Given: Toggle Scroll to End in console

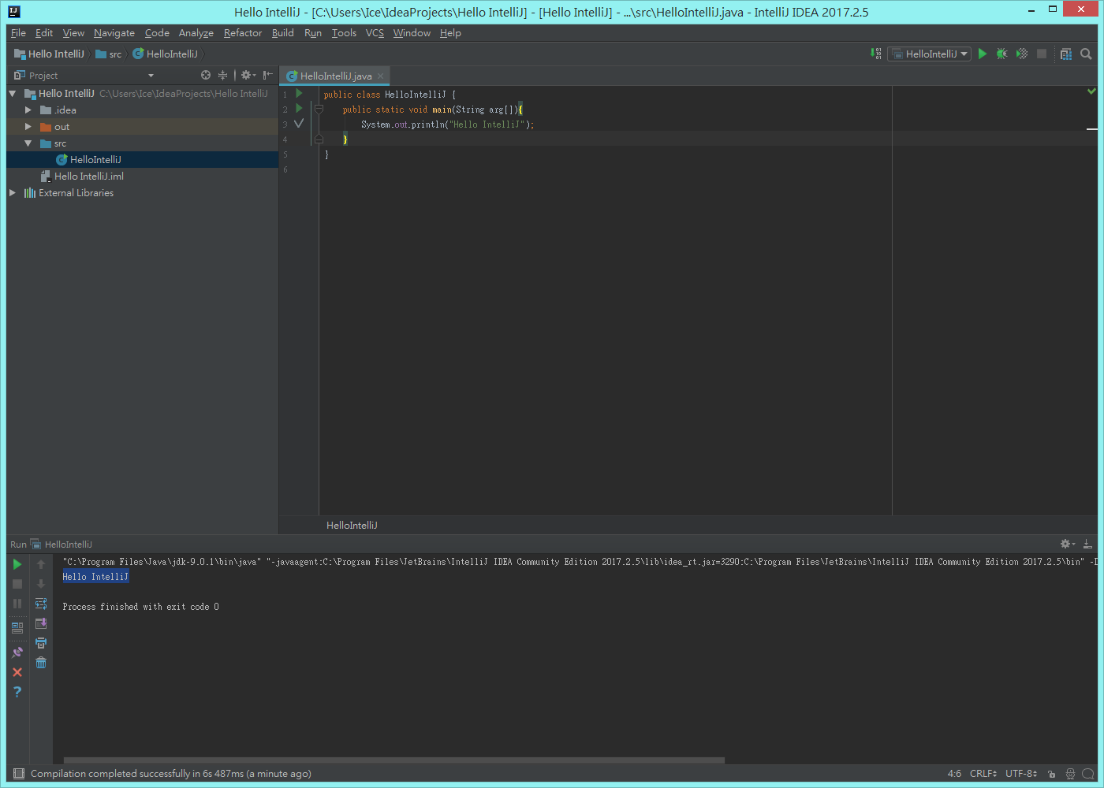Looking at the screenshot, I should 41,623.
